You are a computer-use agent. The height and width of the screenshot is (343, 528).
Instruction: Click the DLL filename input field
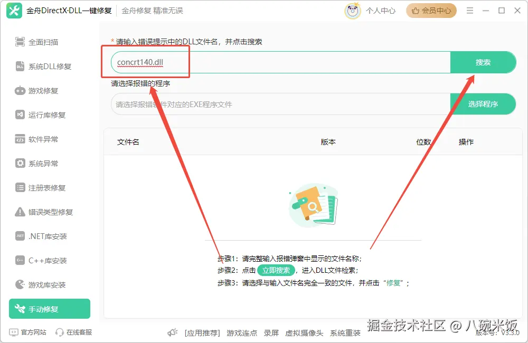pos(280,62)
